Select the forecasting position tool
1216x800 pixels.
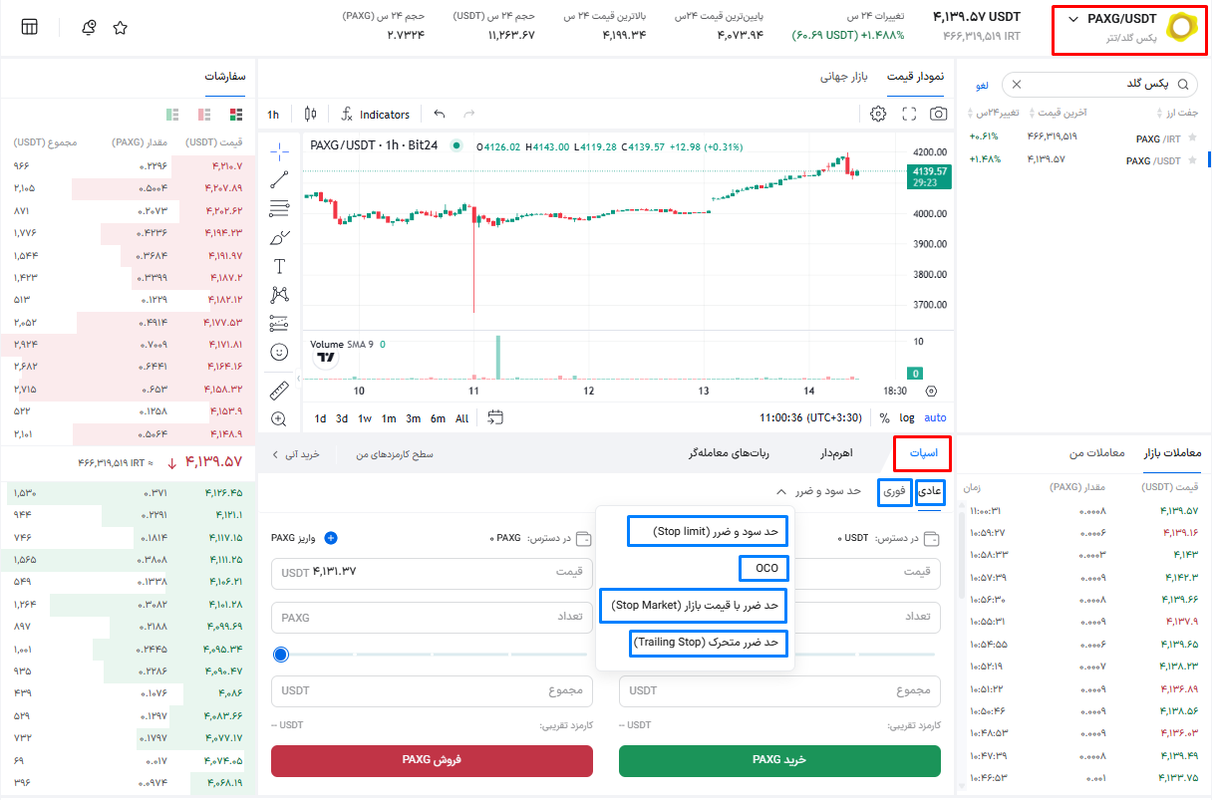tap(279, 324)
